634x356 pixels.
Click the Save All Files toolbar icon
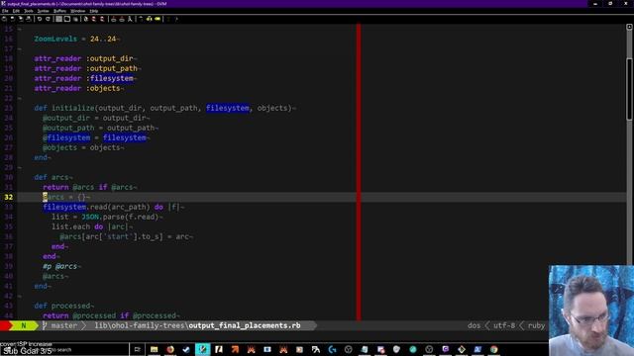click(20, 19)
